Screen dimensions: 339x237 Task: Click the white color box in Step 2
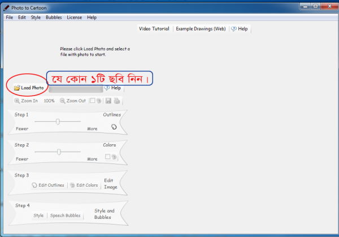pos(107,157)
